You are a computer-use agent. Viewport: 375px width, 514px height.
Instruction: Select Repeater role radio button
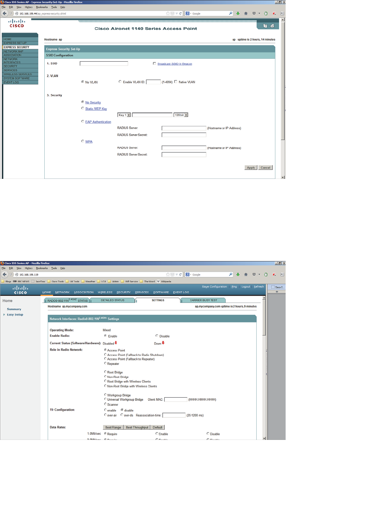(106, 364)
